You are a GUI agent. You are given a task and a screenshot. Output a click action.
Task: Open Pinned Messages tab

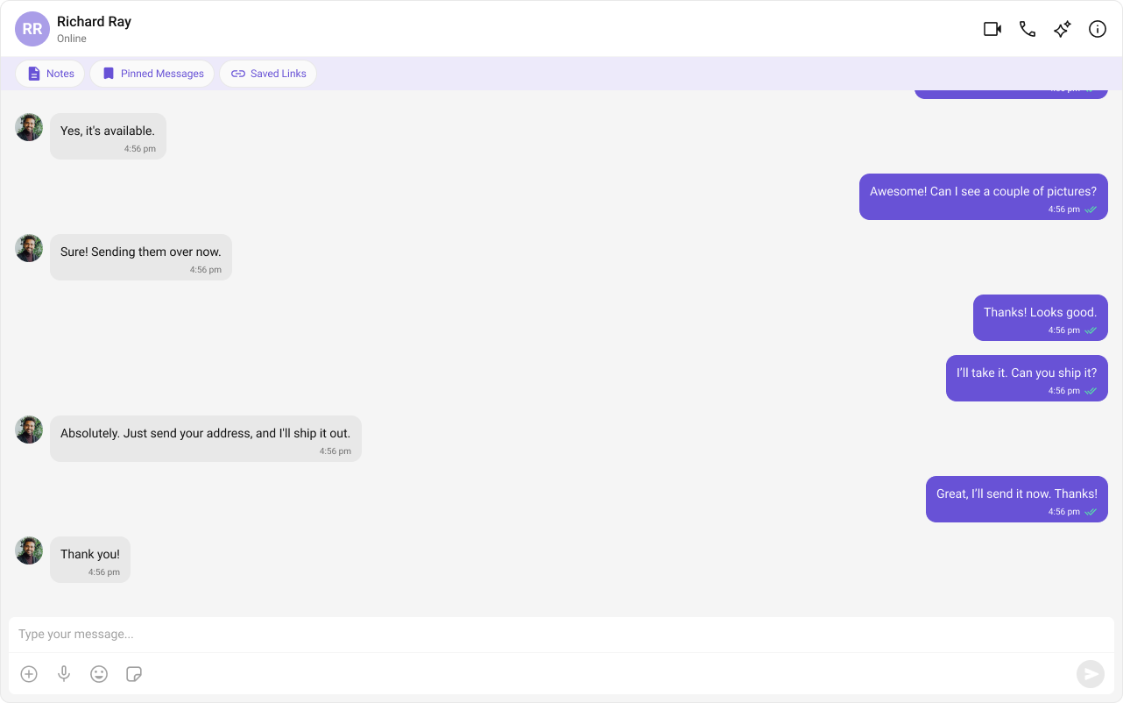[x=152, y=74]
